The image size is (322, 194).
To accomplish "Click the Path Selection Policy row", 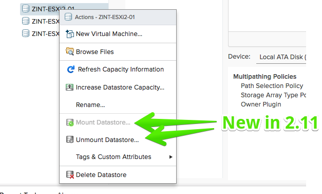I will (x=272, y=85).
